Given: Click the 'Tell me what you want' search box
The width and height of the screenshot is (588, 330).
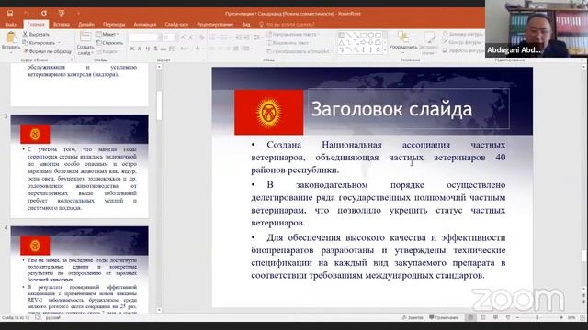Looking at the screenshot, I should [x=287, y=25].
